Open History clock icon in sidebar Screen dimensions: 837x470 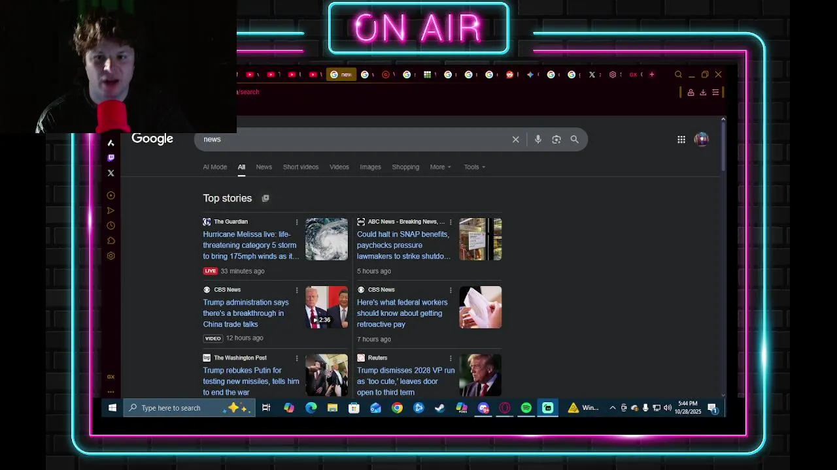tap(111, 225)
